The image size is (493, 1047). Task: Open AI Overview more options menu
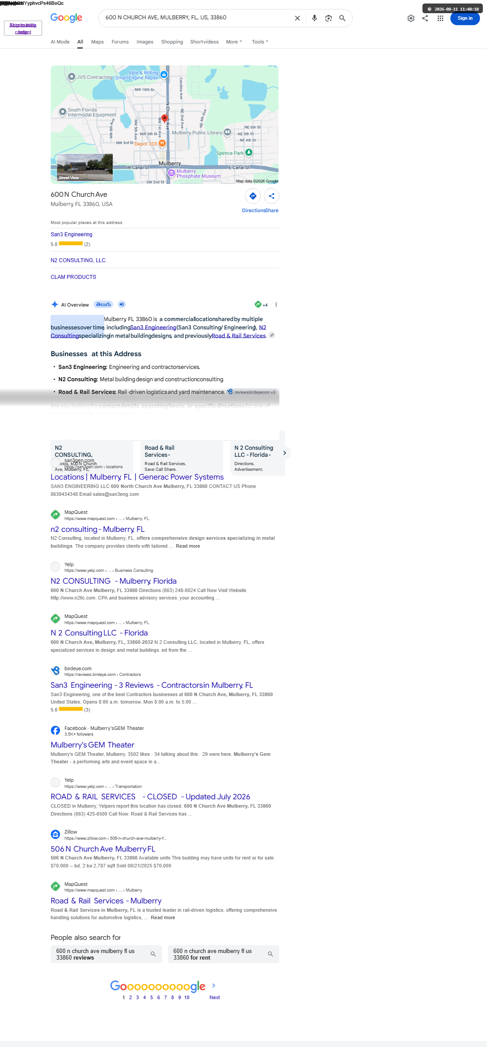tap(276, 305)
